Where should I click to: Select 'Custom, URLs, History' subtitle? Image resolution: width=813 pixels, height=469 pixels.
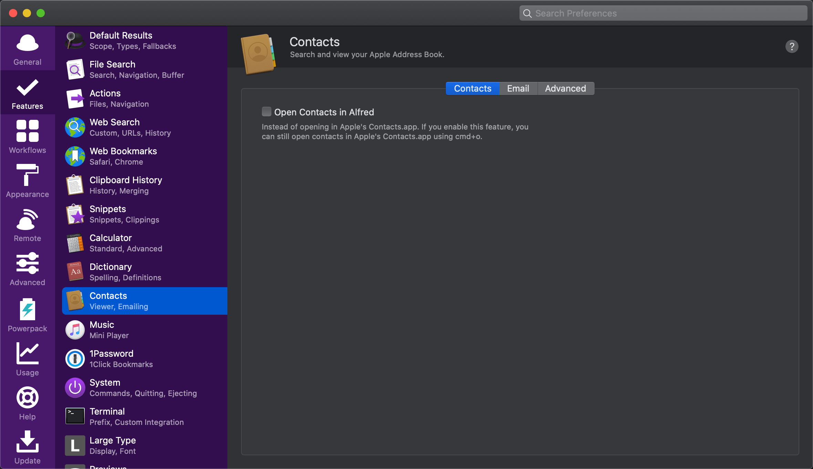pyautogui.click(x=130, y=133)
